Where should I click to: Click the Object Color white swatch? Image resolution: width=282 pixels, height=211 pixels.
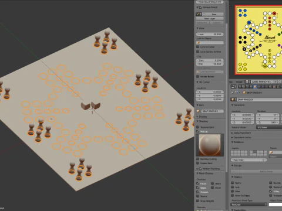[276, 205]
